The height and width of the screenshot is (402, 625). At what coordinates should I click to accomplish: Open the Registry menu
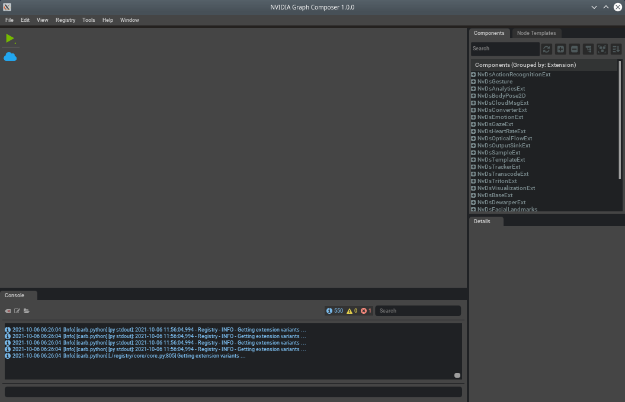[x=65, y=20]
